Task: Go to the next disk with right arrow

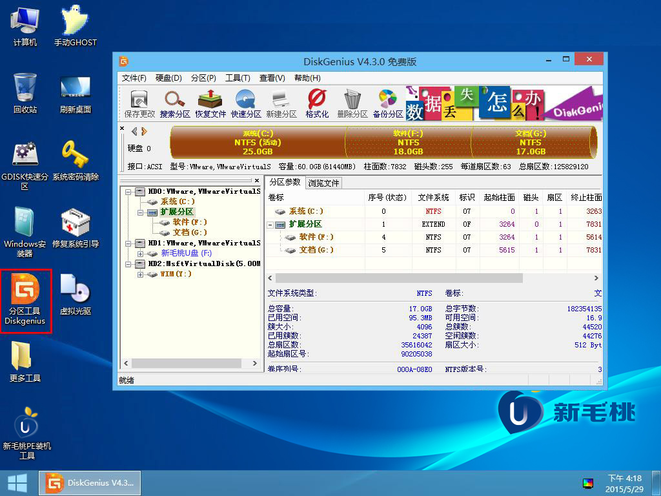Action: point(144,132)
